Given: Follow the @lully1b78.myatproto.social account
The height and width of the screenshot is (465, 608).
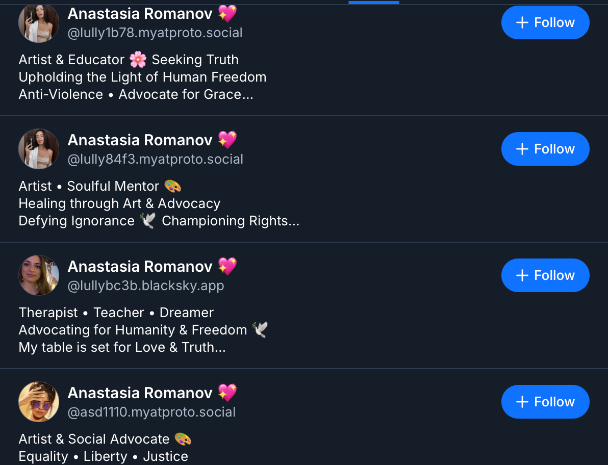Looking at the screenshot, I should [545, 22].
